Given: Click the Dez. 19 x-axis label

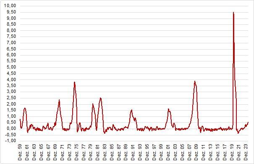Looking at the screenshot, I should [232, 152].
